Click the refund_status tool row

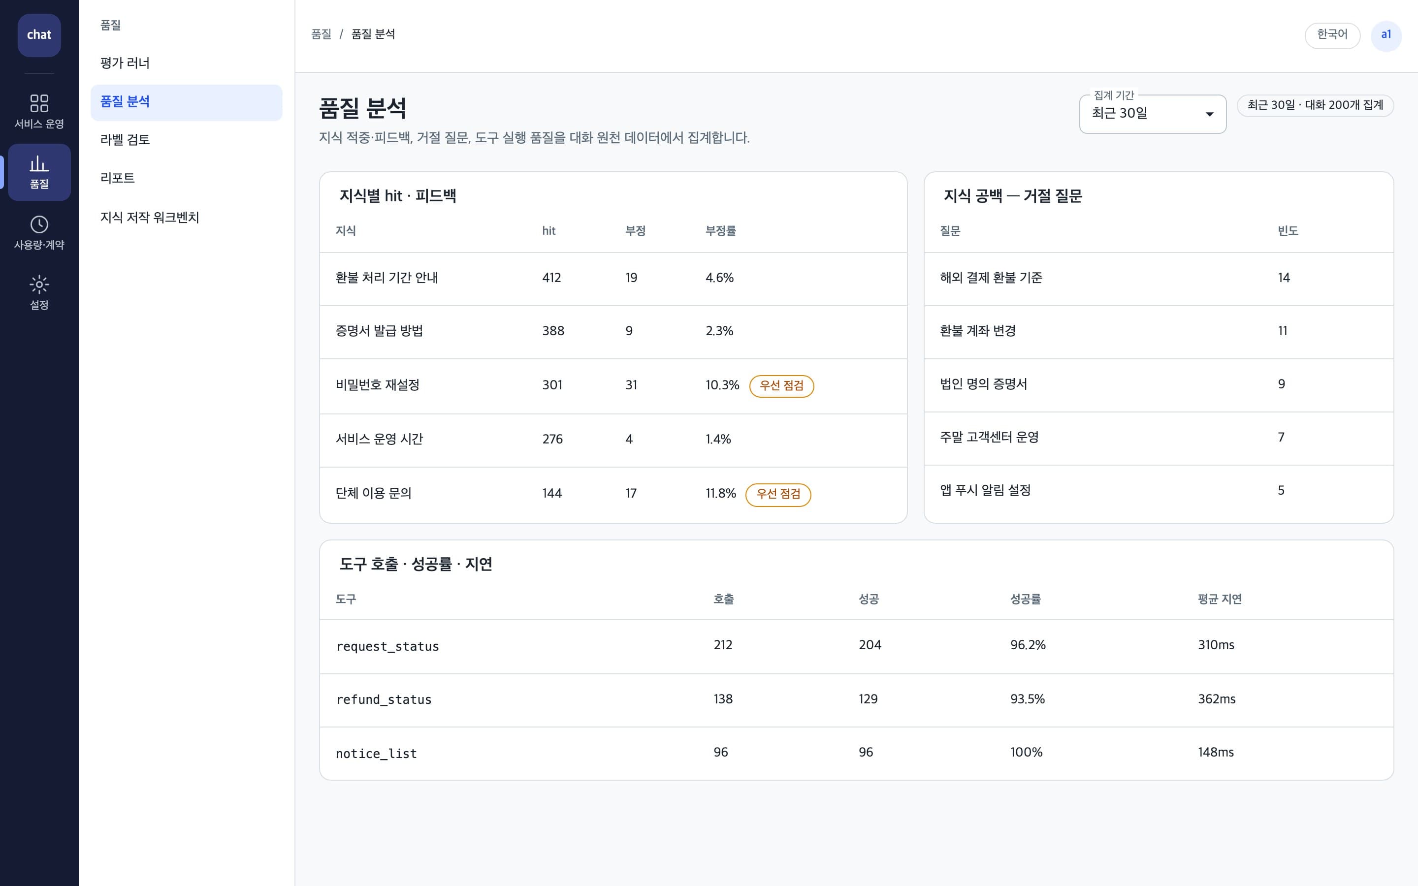click(x=856, y=700)
